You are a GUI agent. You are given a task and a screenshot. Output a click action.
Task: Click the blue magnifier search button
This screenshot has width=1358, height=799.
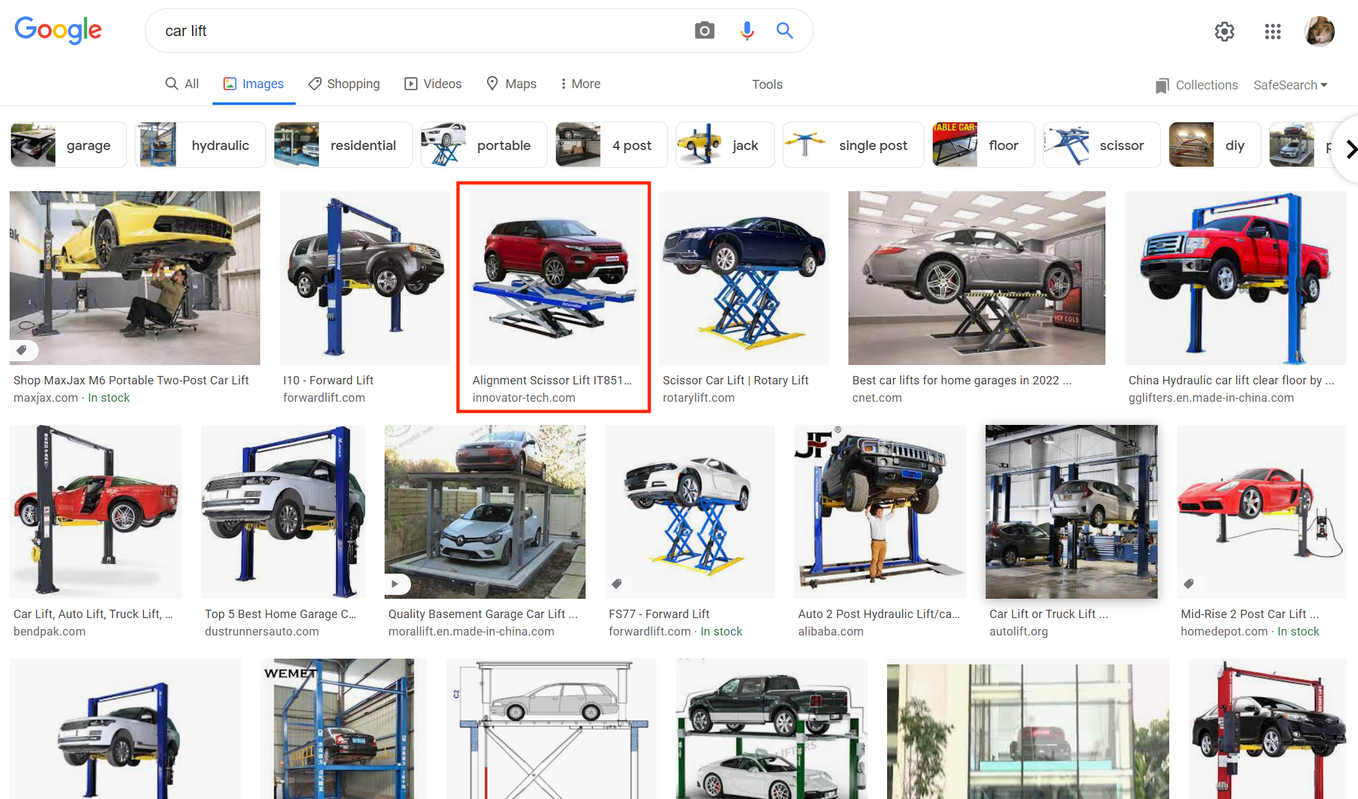pos(784,30)
